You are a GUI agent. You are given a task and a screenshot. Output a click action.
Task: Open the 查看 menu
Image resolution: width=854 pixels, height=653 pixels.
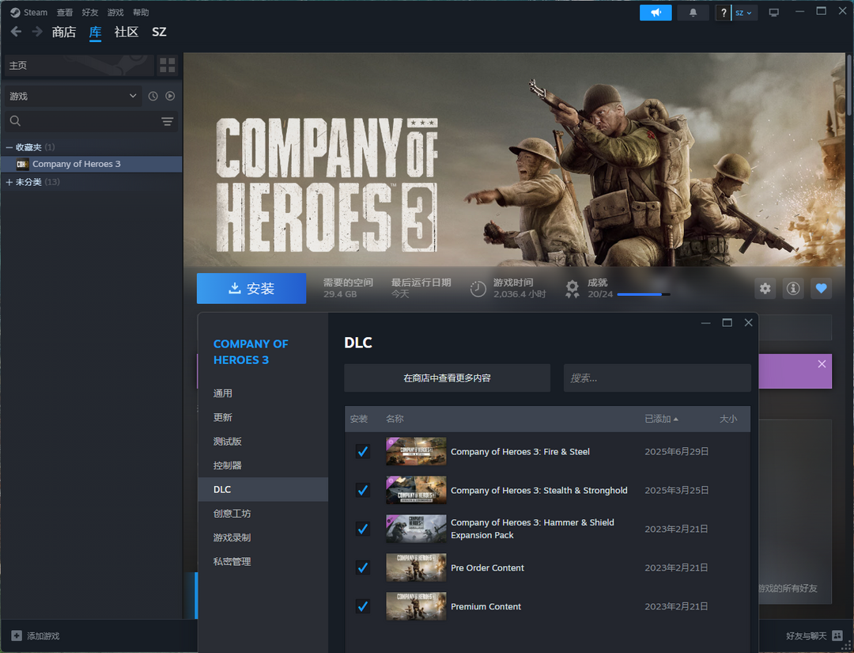[65, 12]
